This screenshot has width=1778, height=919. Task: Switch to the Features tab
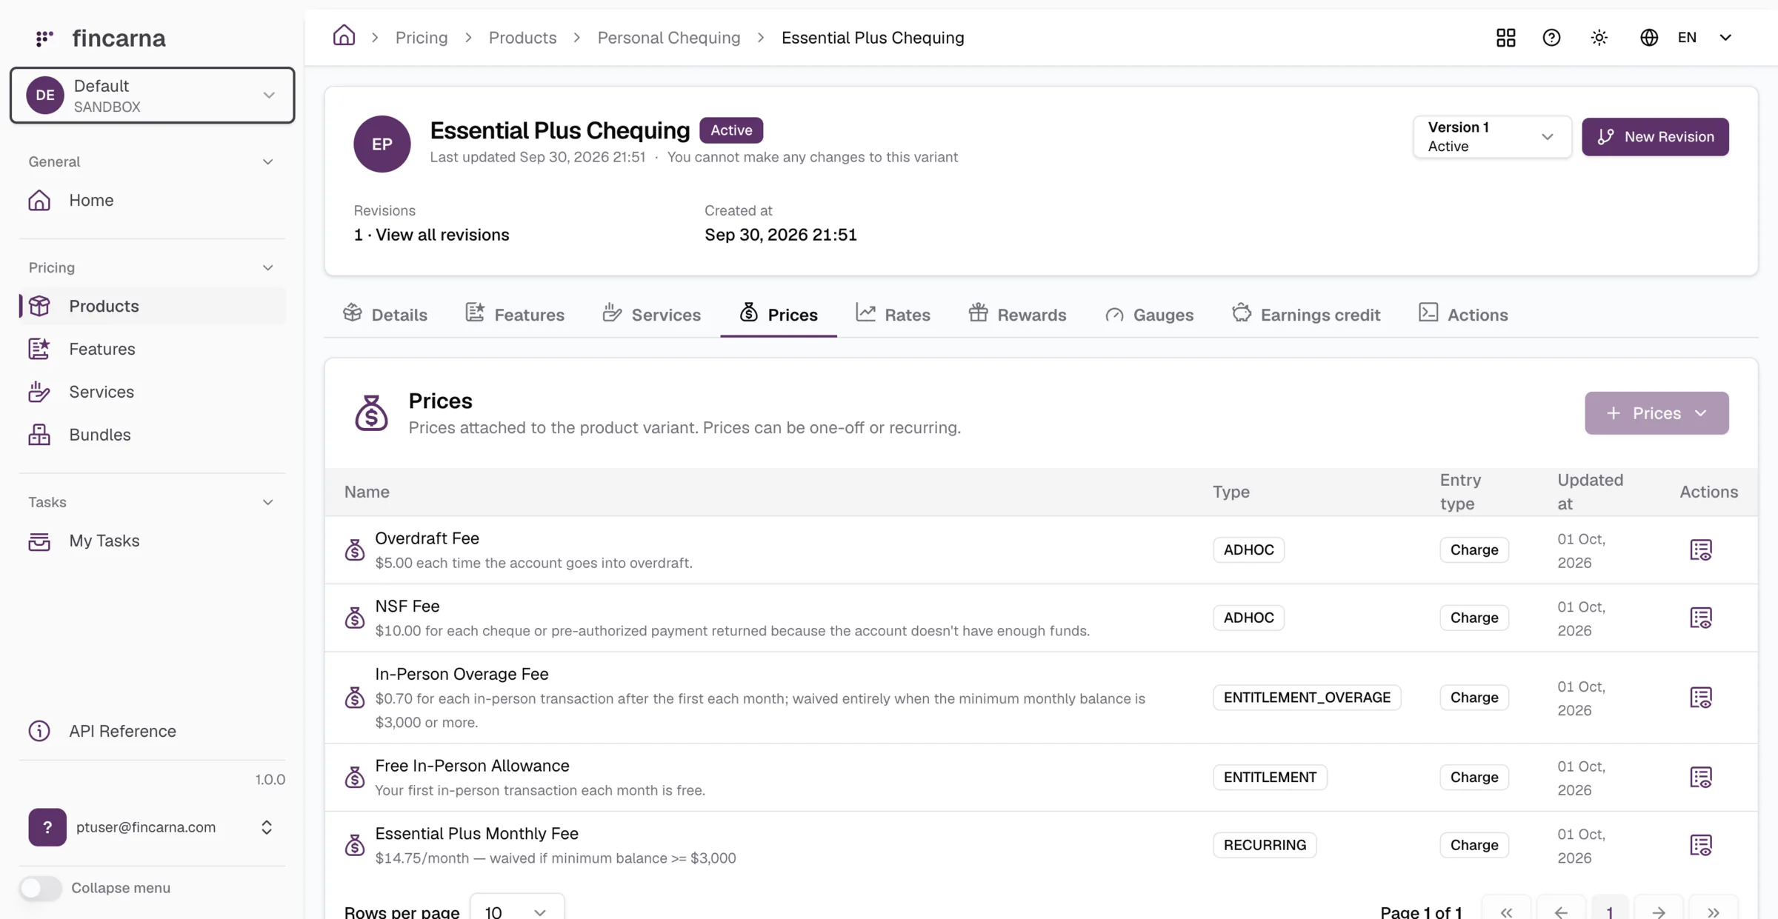tap(515, 315)
